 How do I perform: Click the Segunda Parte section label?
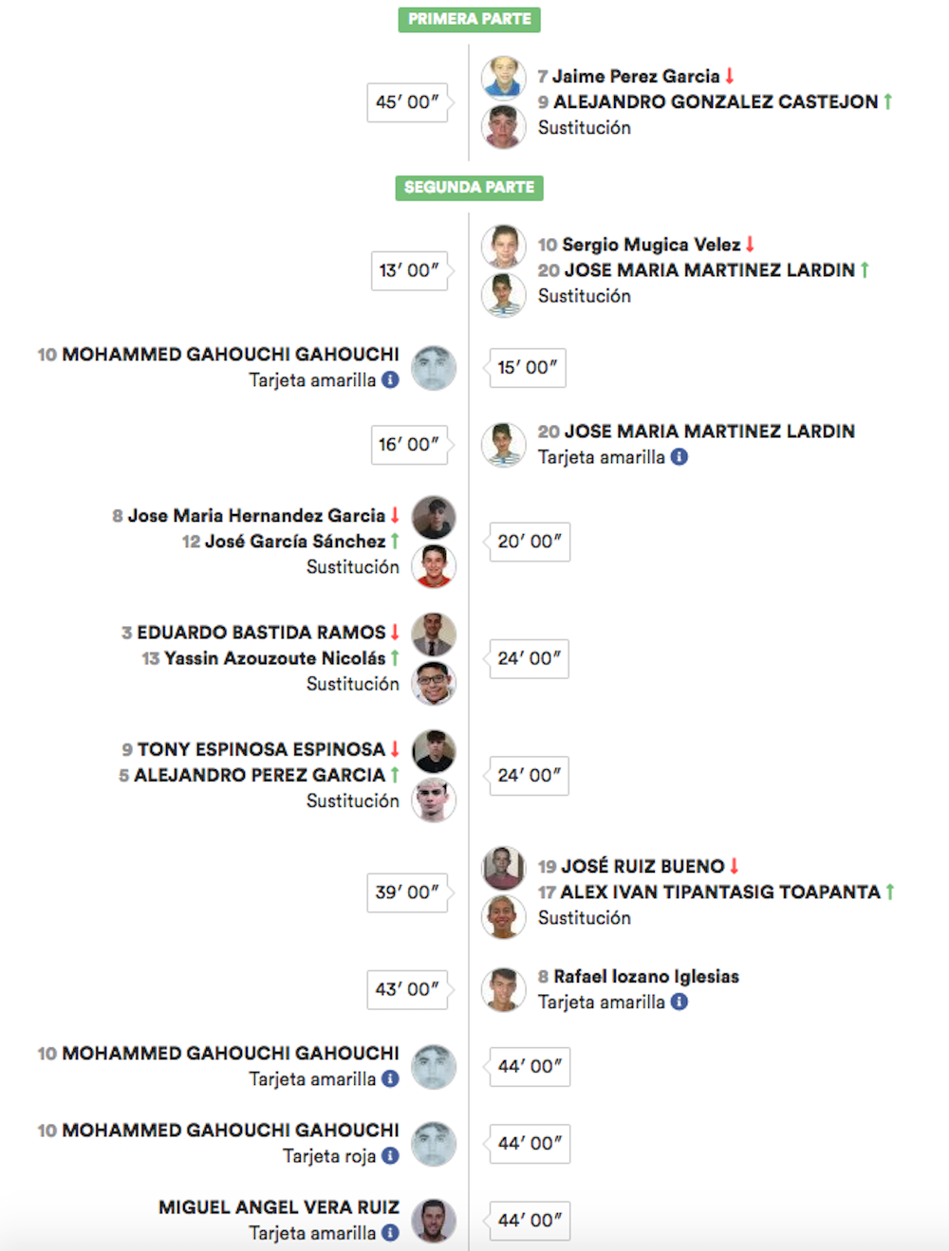pyautogui.click(x=469, y=188)
